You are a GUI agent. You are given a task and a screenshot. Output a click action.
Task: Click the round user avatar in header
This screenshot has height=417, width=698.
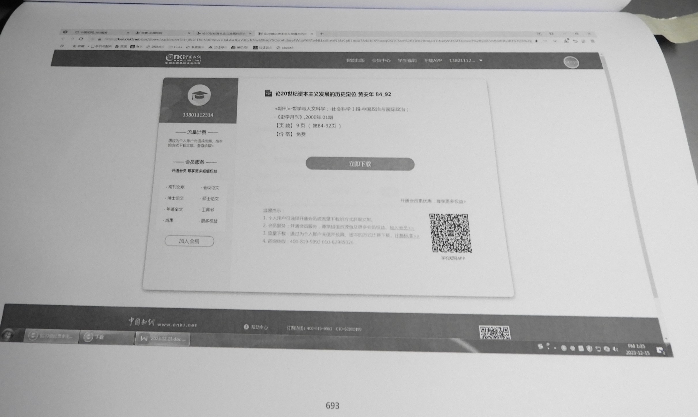571,62
